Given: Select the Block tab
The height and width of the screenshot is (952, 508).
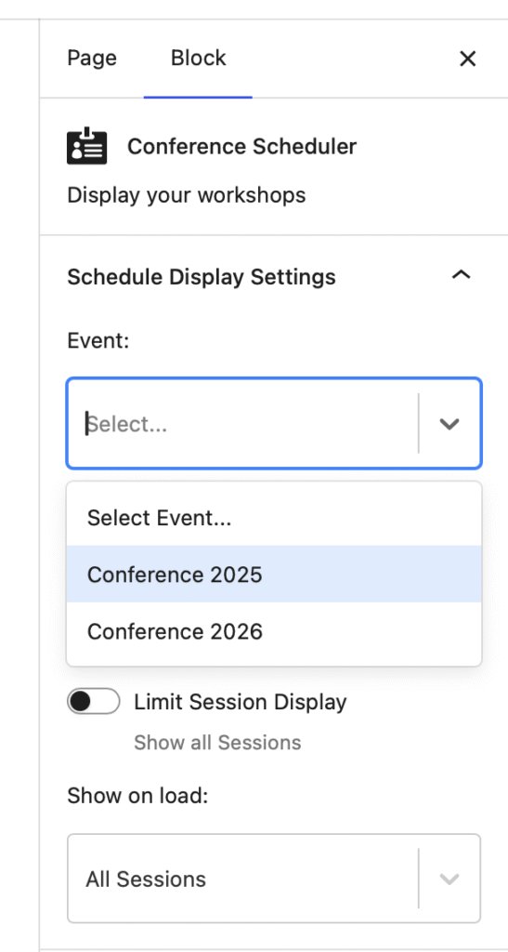Looking at the screenshot, I should (x=198, y=59).
